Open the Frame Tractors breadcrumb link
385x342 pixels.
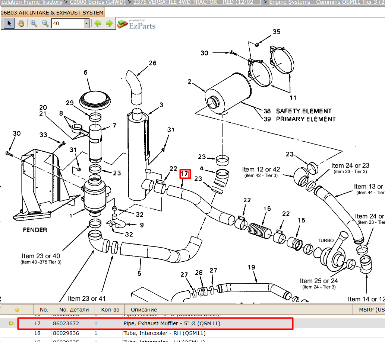[x=31, y=2]
